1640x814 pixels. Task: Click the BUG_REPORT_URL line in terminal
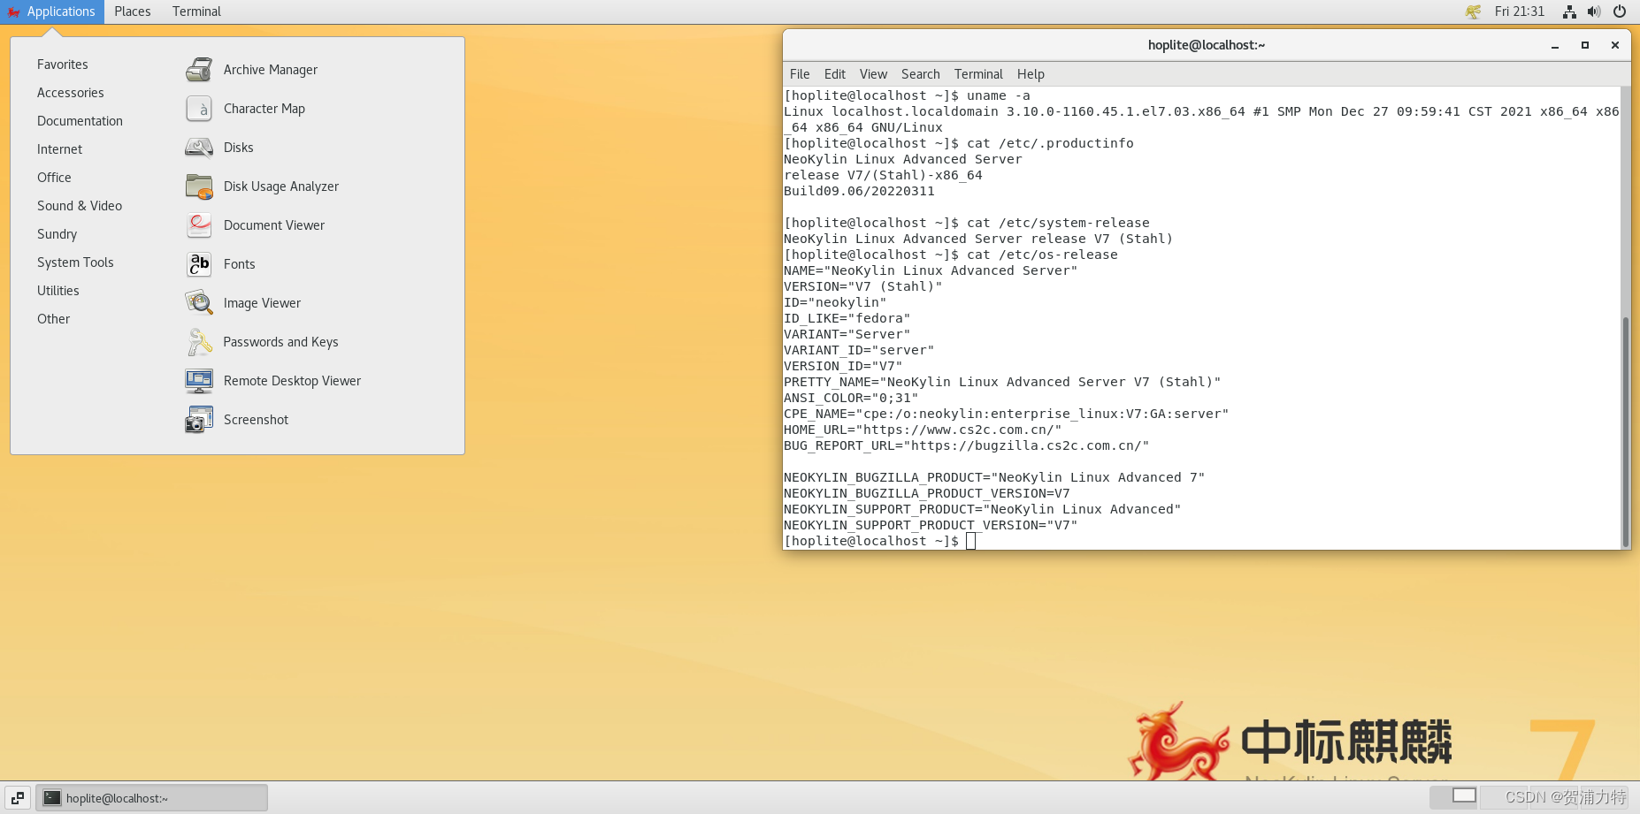966,445
